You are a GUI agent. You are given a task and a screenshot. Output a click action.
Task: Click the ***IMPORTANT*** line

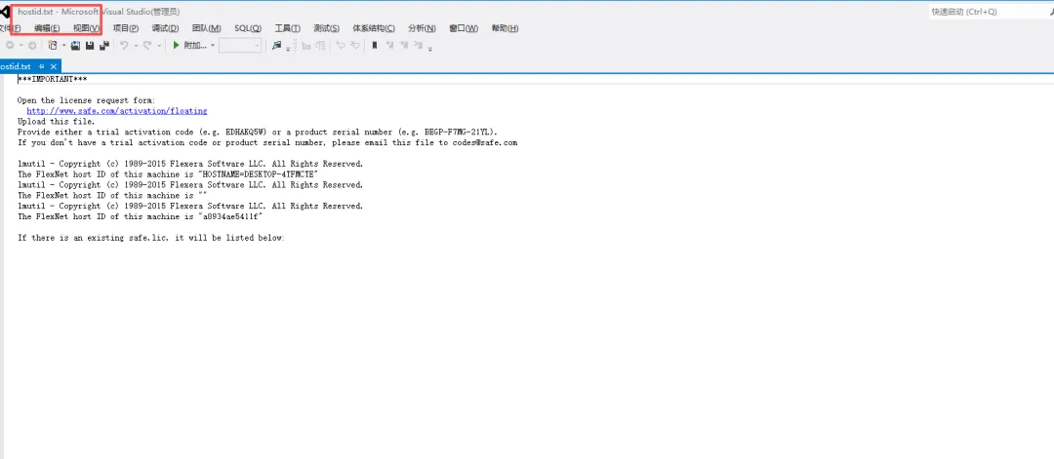point(53,79)
